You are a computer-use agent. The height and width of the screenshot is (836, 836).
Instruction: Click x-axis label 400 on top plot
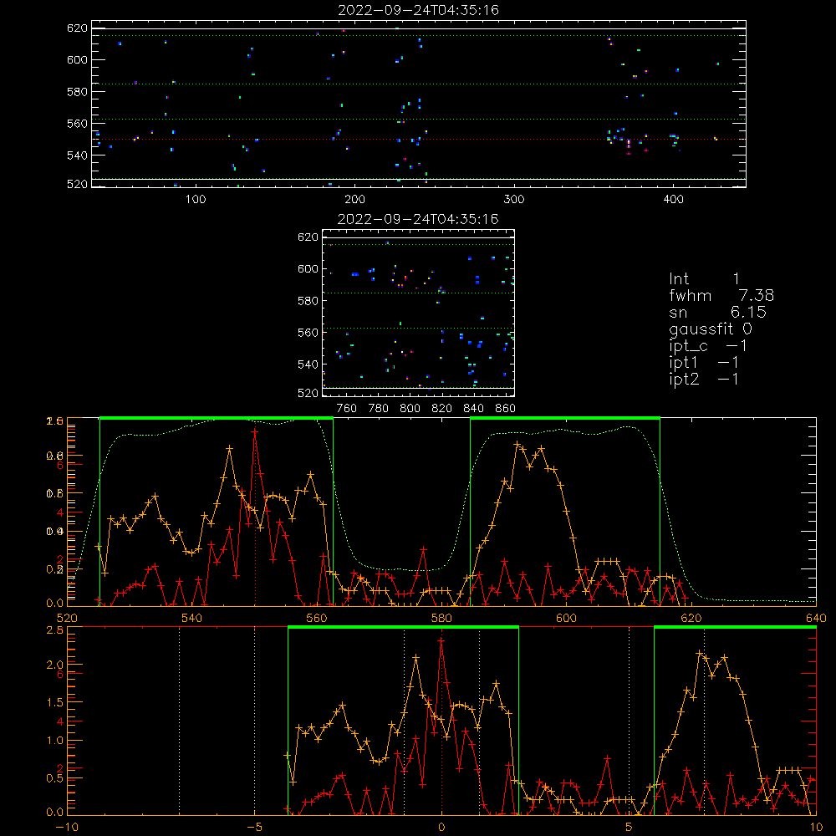point(673,200)
